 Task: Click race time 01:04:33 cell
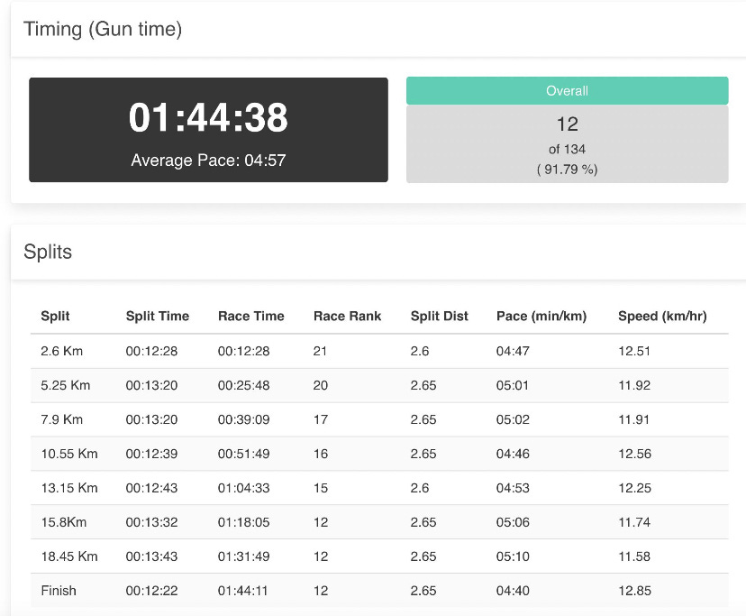point(244,488)
